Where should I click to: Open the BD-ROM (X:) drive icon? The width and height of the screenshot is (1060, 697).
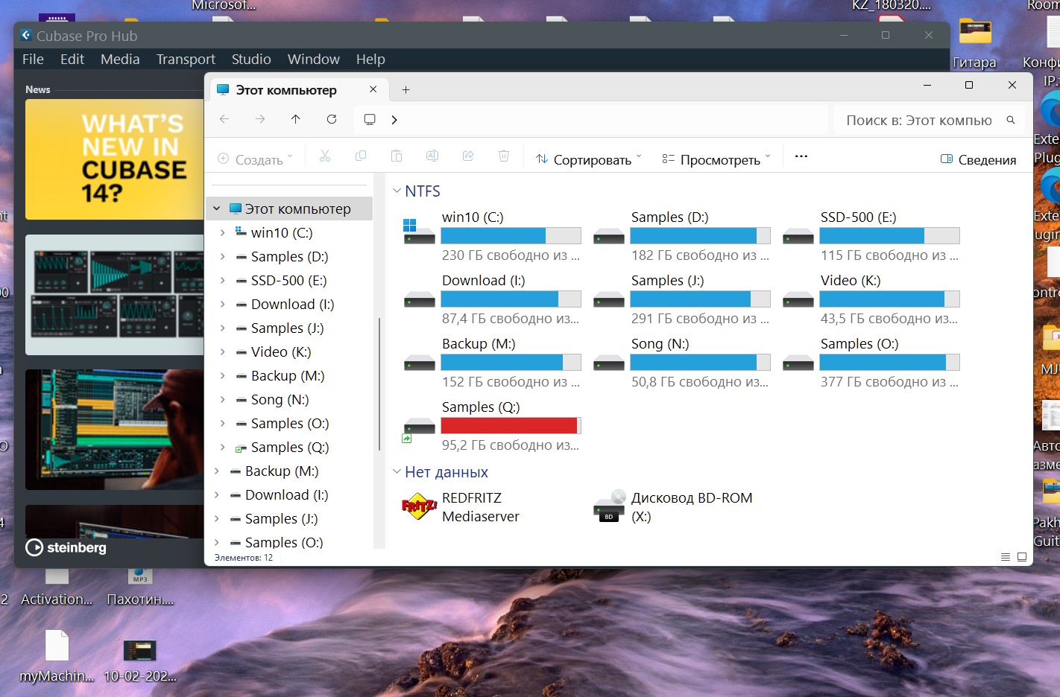[609, 506]
